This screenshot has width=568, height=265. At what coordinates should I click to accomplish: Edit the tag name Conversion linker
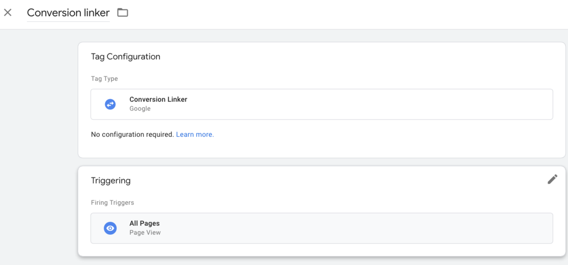[68, 13]
